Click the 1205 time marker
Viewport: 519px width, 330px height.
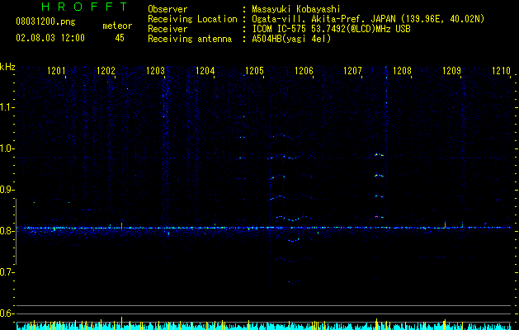point(254,71)
